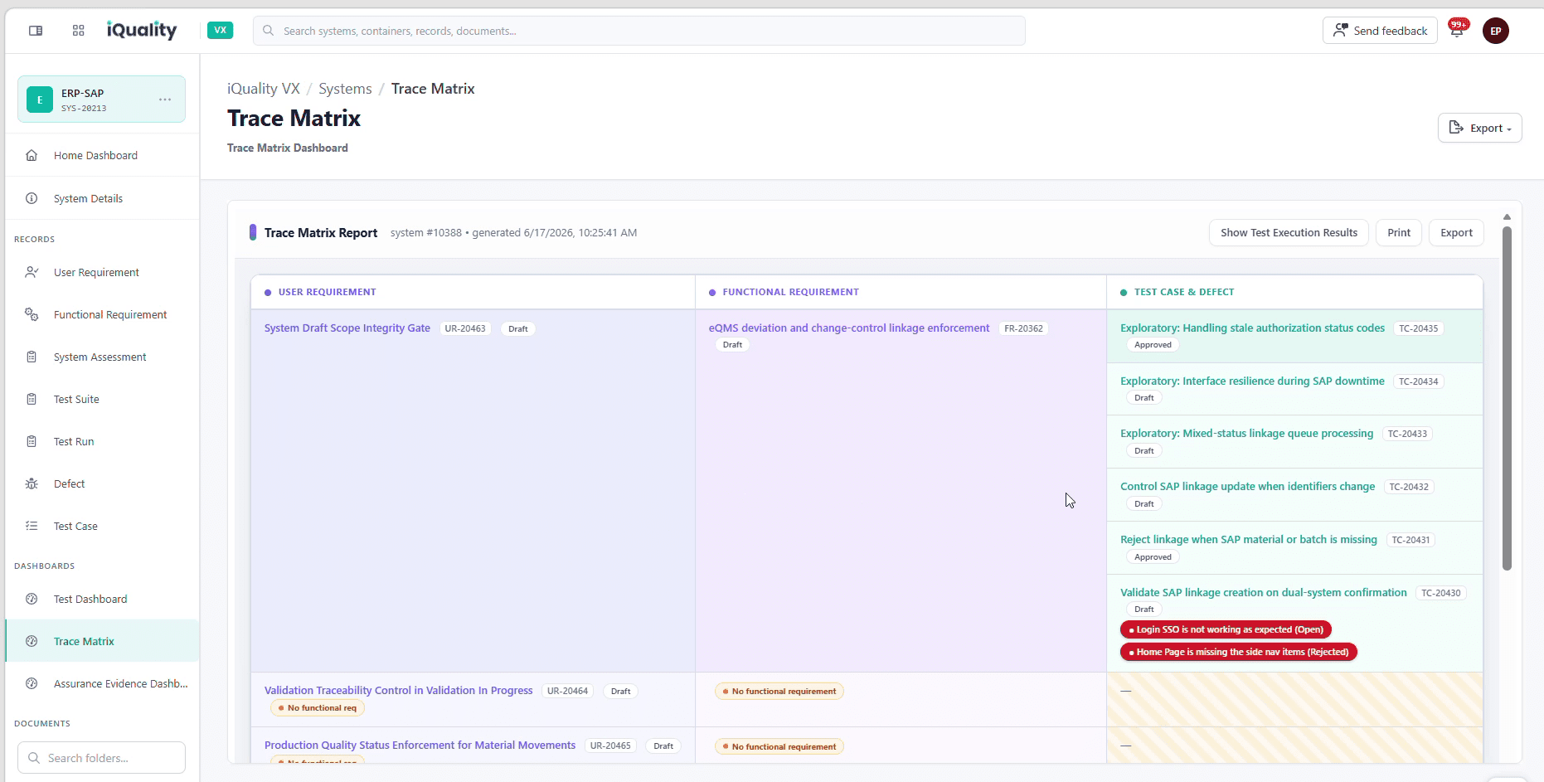Click the Home Dashboard house icon
This screenshot has width=1544, height=782.
coord(32,155)
